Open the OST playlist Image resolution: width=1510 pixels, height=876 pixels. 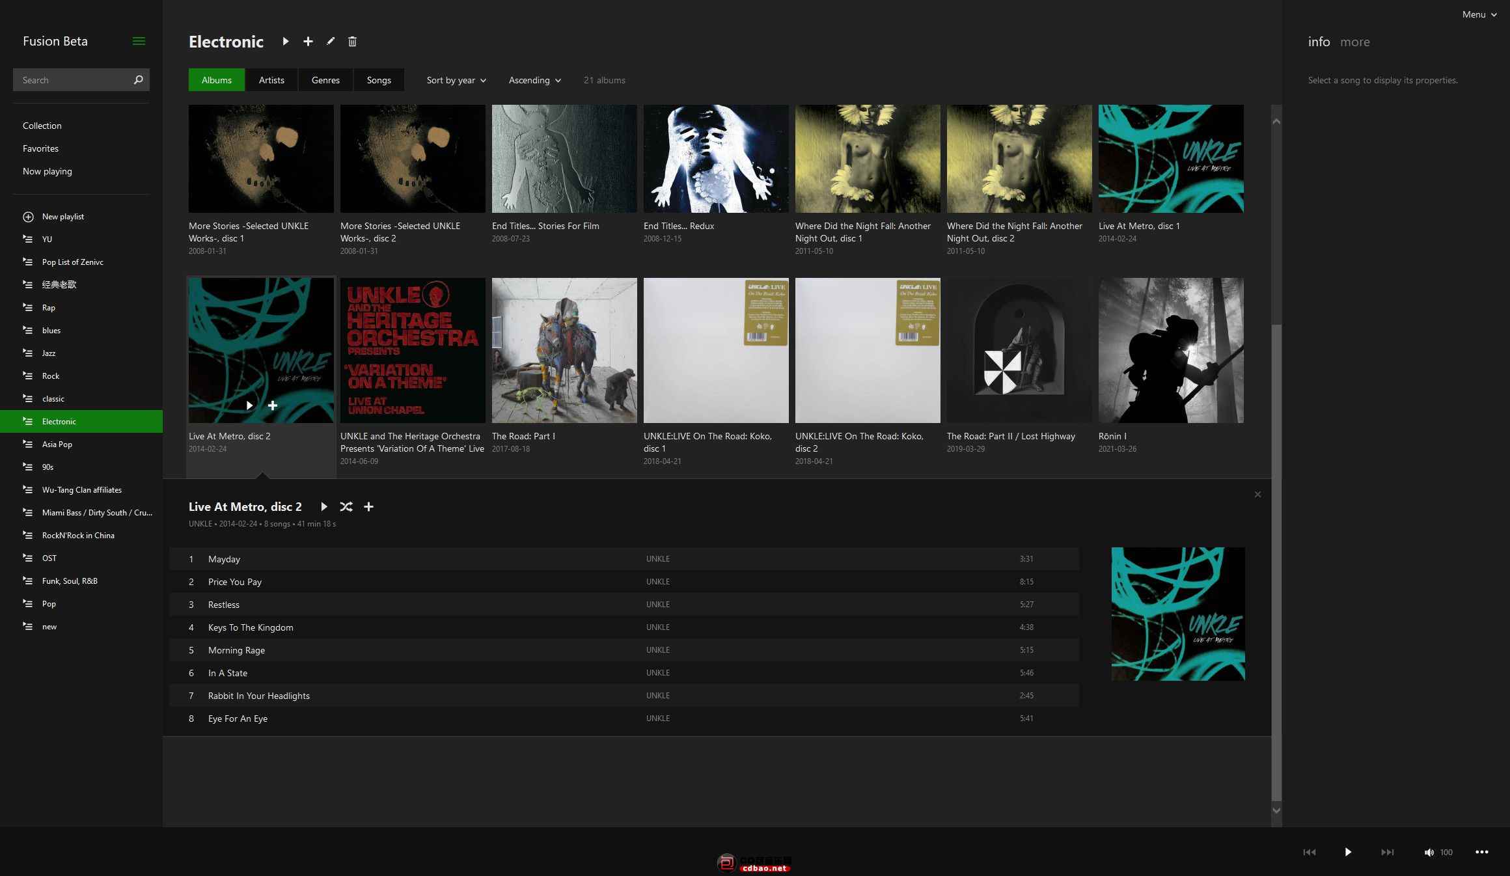[x=81, y=558]
